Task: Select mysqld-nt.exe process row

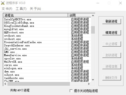Action: pos(47,29)
